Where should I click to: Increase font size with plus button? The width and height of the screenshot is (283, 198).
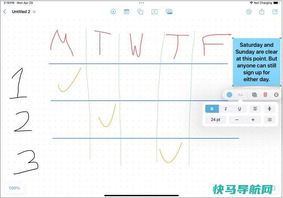click(253, 120)
